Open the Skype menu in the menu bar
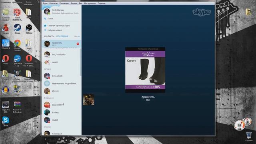 click(x=45, y=3)
